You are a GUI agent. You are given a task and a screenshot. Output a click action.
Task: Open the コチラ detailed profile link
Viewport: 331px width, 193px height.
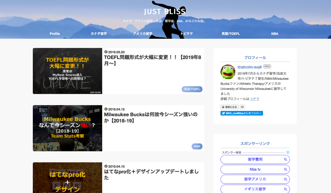pyautogui.click(x=255, y=99)
